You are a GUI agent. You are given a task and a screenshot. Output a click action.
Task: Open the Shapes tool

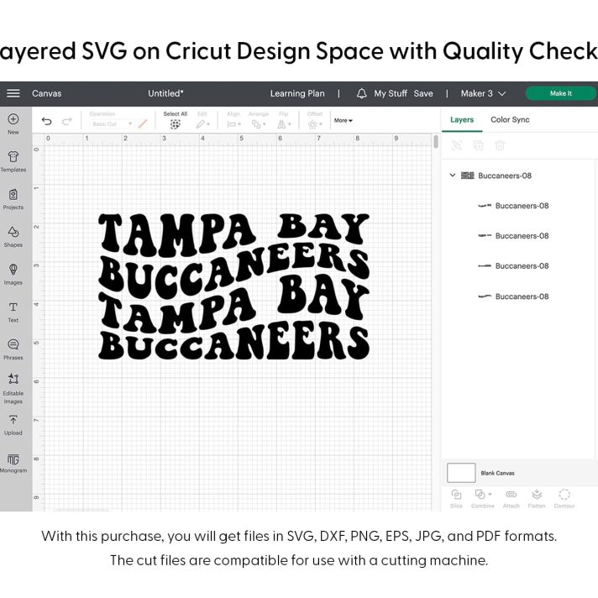pyautogui.click(x=13, y=237)
